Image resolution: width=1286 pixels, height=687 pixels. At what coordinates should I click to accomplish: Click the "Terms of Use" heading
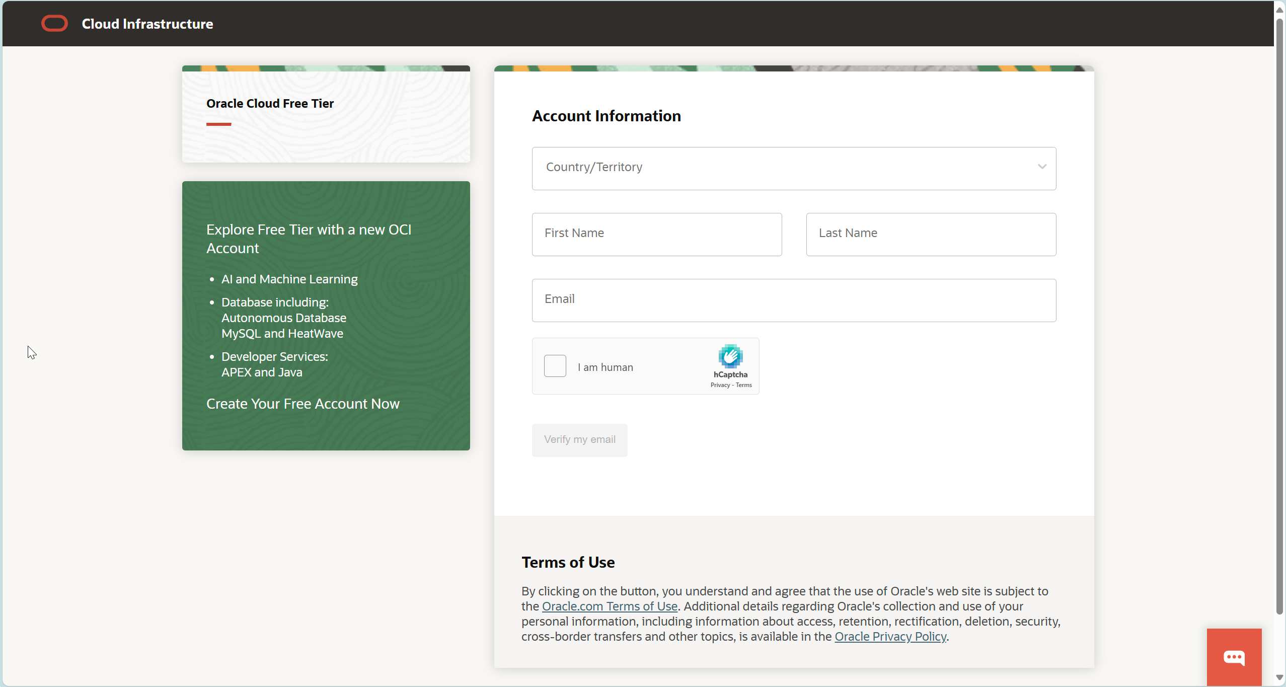pos(568,562)
